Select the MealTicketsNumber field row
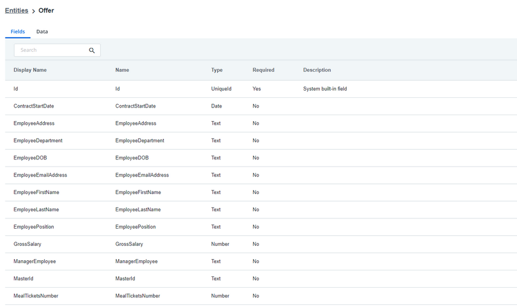Image resolution: width=517 pixels, height=308 pixels. tap(261, 296)
